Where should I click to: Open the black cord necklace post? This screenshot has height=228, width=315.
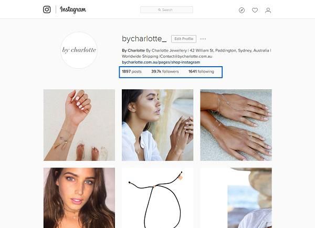[x=157, y=198]
